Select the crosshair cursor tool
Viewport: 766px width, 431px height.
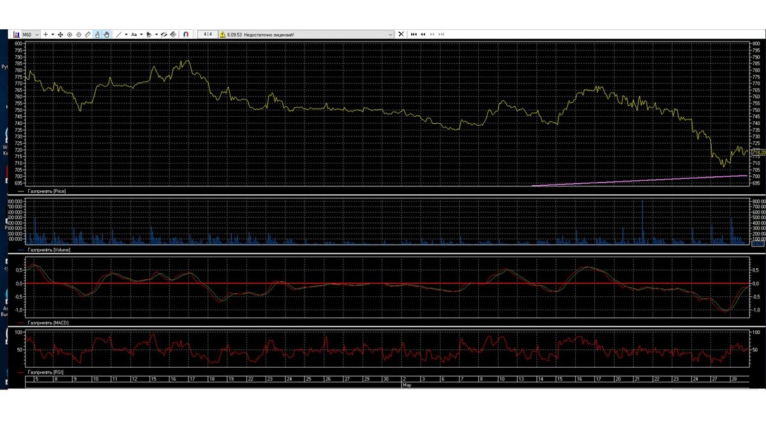(x=45, y=34)
